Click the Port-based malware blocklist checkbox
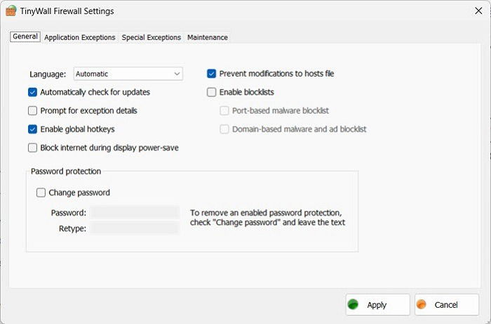The height and width of the screenshot is (324, 491). (224, 111)
